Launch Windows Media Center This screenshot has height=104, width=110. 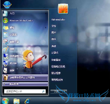25,20
